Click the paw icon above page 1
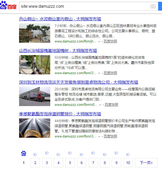Image resolution: width=162 pixels, height=173 pixels. 24,154
